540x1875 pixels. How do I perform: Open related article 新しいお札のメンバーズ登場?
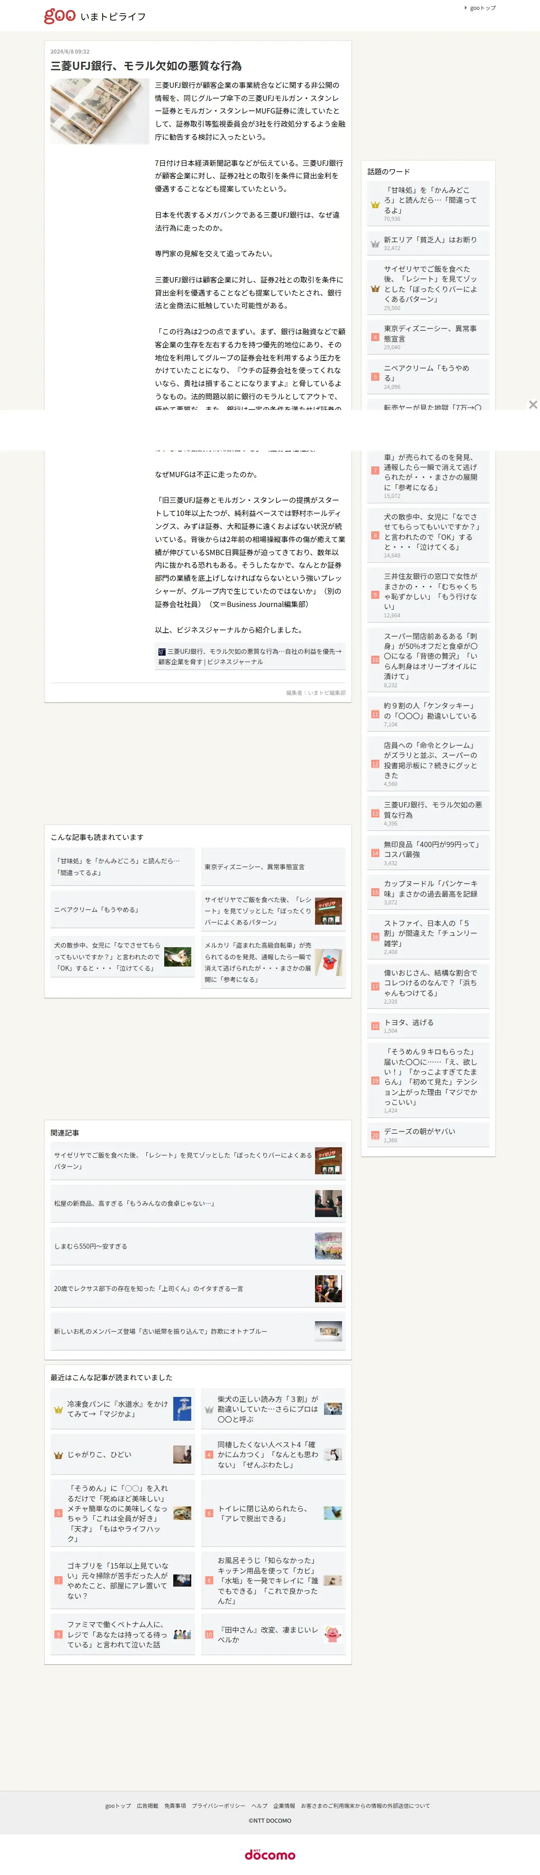[x=198, y=1331]
